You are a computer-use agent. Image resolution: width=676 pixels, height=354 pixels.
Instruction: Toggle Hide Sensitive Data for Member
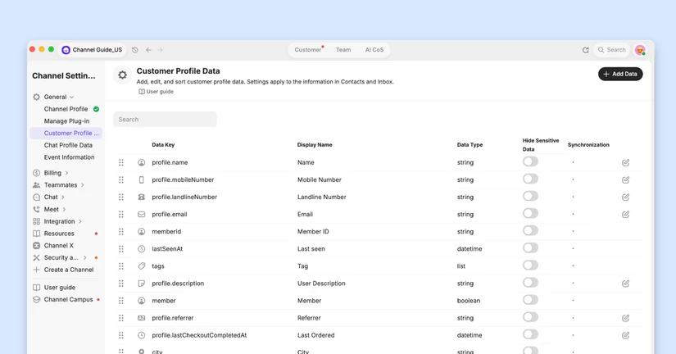pyautogui.click(x=530, y=300)
